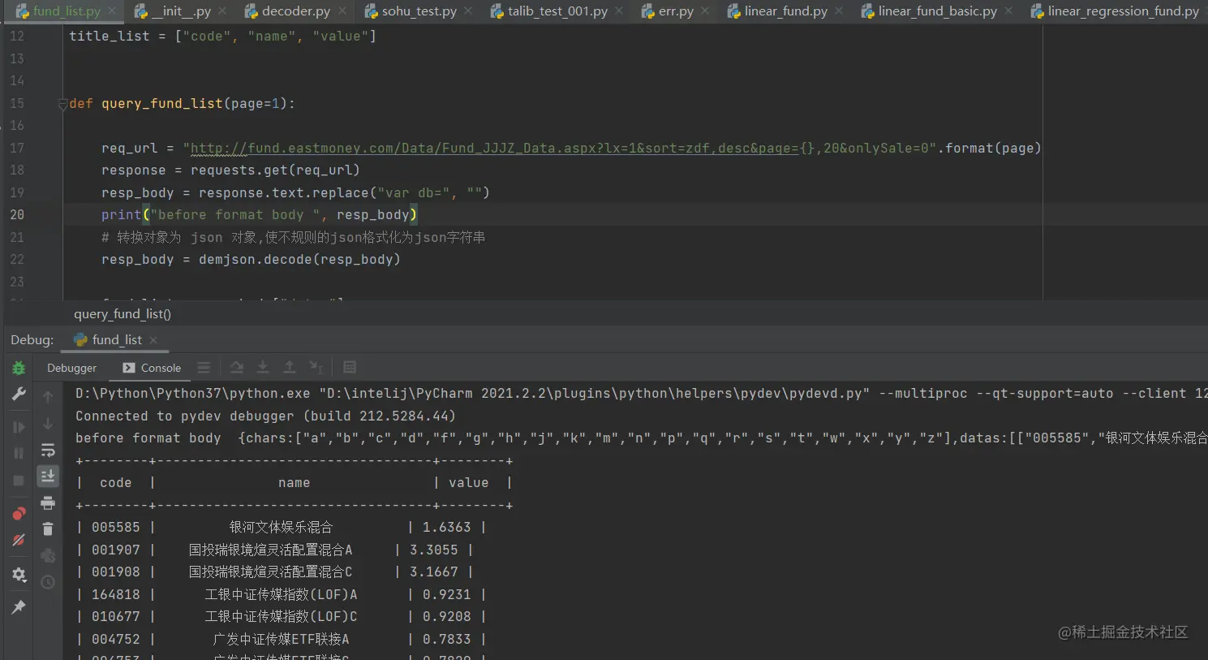Viewport: 1208px width, 660px height.
Task: Close the sohu_test.py editor tab
Action: coord(469,11)
